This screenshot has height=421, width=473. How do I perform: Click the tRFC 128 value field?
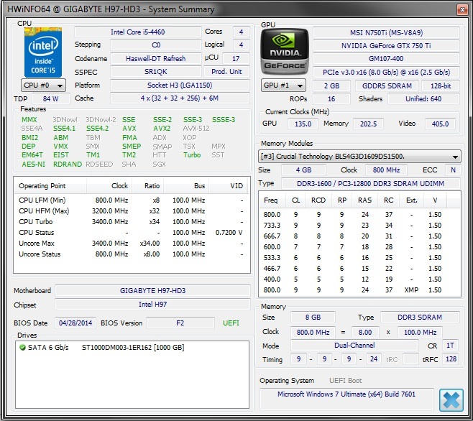click(x=451, y=359)
